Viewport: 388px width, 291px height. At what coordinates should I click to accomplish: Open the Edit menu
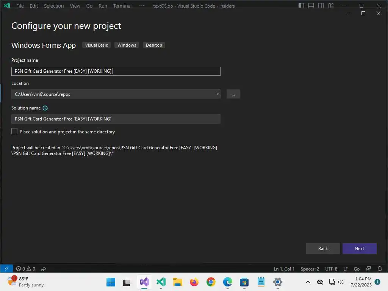click(34, 6)
